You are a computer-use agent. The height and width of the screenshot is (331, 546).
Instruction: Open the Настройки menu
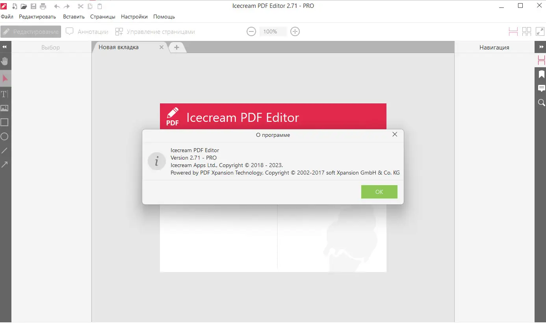tap(134, 17)
